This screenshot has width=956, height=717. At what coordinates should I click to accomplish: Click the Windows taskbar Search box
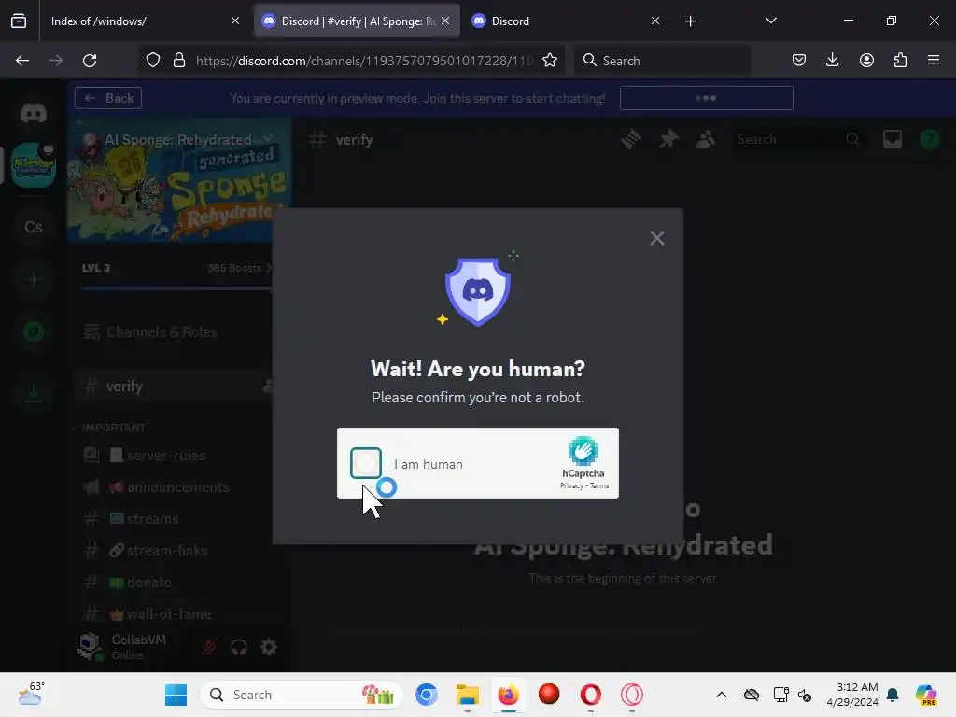[x=302, y=695]
